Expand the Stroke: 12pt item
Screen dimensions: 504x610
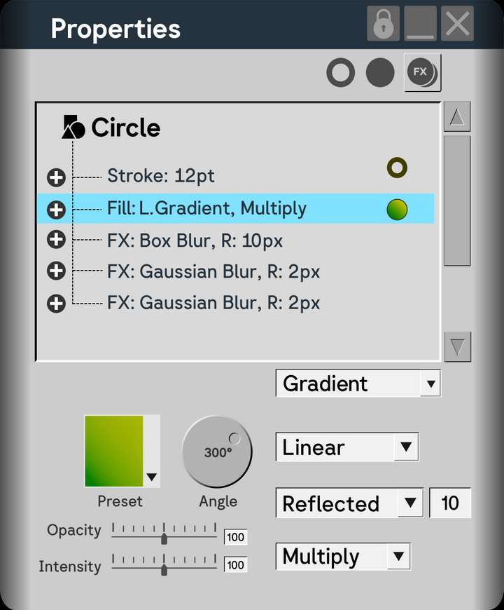[x=56, y=177]
